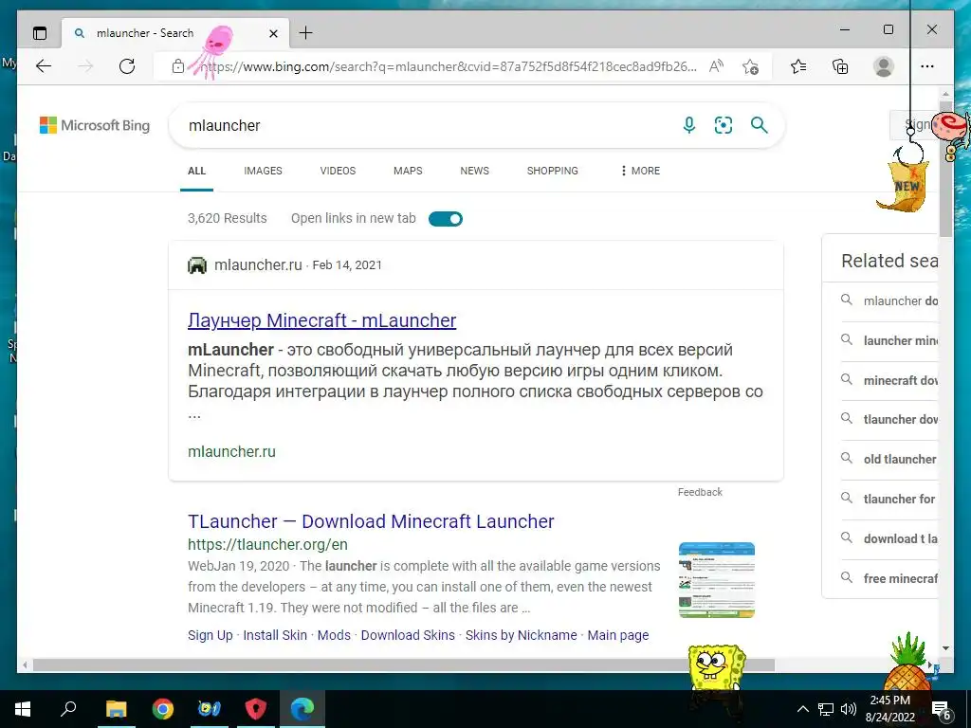Open Windows taskbar search
The width and height of the screenshot is (971, 728).
pos(68,709)
